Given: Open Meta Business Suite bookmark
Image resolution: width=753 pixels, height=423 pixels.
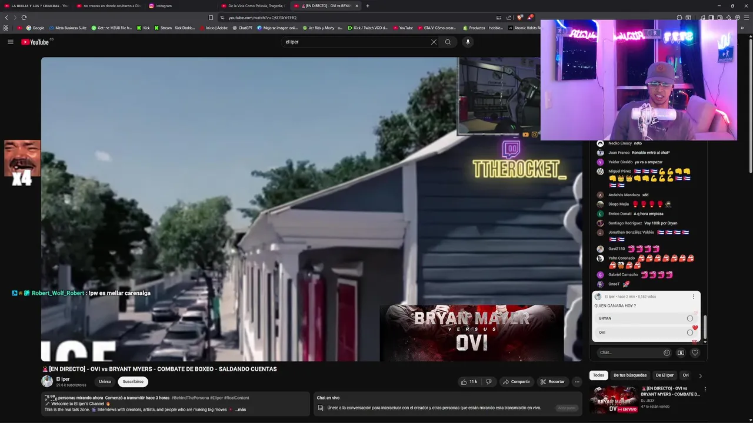Looking at the screenshot, I should 68,28.
